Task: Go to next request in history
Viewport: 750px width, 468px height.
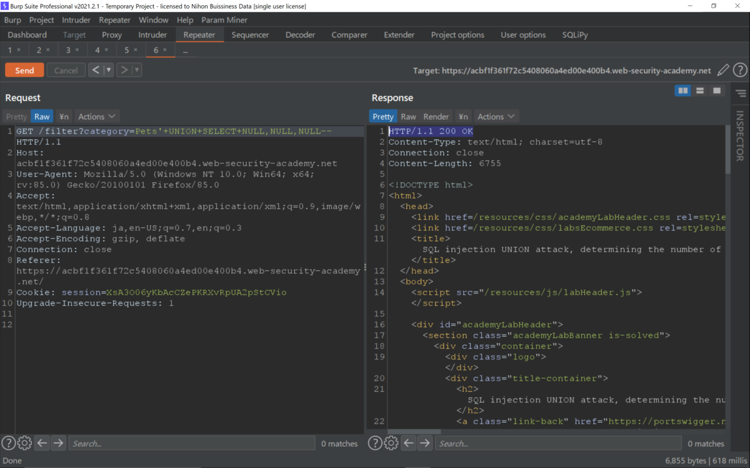Action: click(x=124, y=70)
